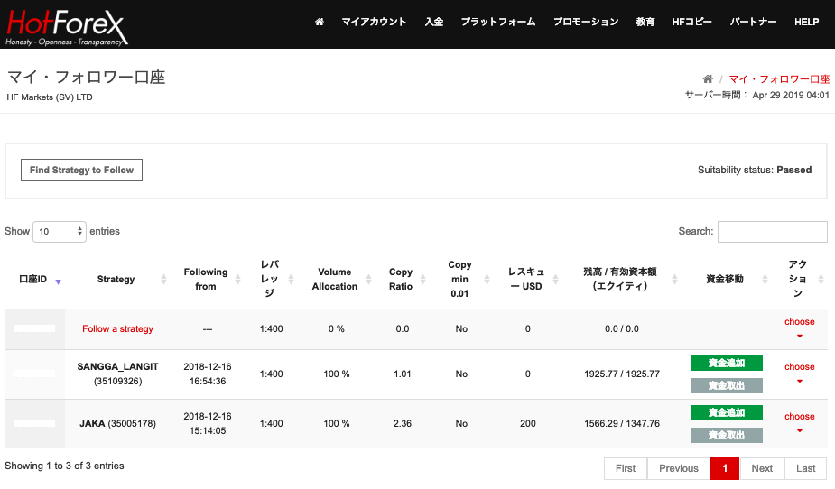The width and height of the screenshot is (835, 489).
Task: Go to First page
Action: point(626,468)
